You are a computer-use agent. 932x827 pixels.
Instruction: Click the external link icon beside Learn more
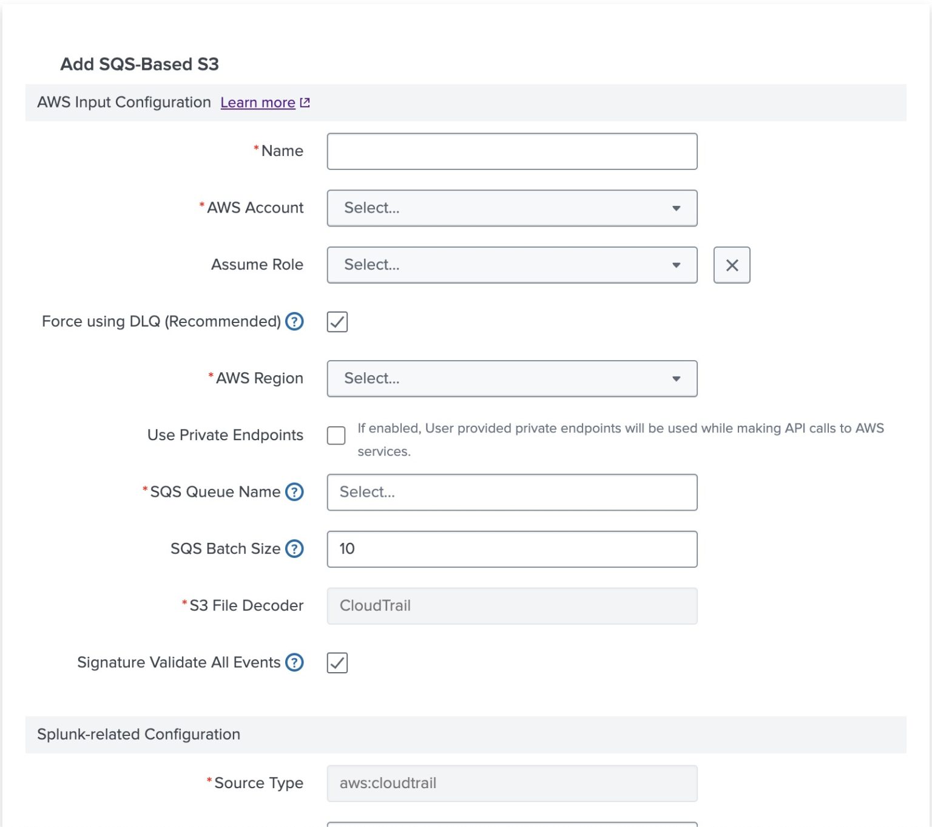point(305,102)
